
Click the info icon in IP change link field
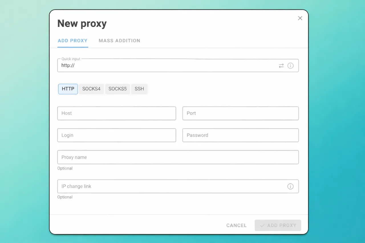click(290, 186)
